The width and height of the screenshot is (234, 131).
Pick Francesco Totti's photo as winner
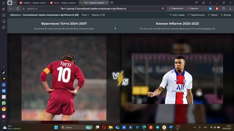(64, 79)
